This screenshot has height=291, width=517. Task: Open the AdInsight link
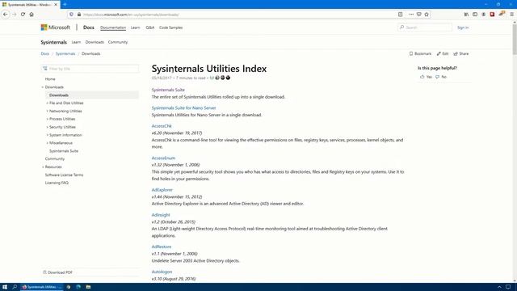[x=161, y=215]
